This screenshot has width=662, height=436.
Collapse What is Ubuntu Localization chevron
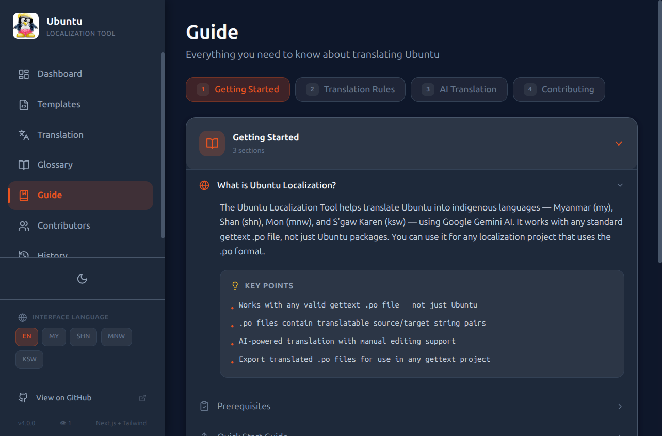click(620, 185)
